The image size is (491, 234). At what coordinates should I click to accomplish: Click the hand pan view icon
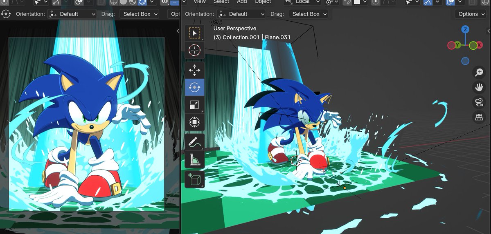[x=479, y=87]
